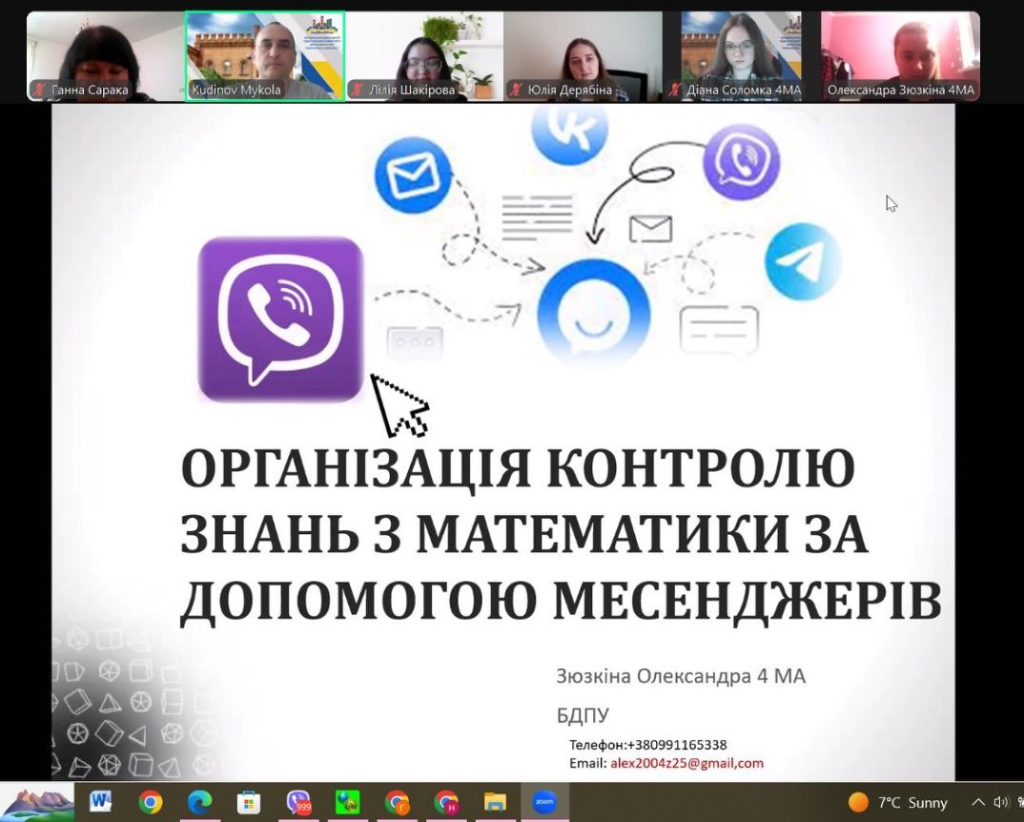Viewport: 1024px width, 822px height.
Task: Click phone number +380991165338 text
Action: (677, 745)
